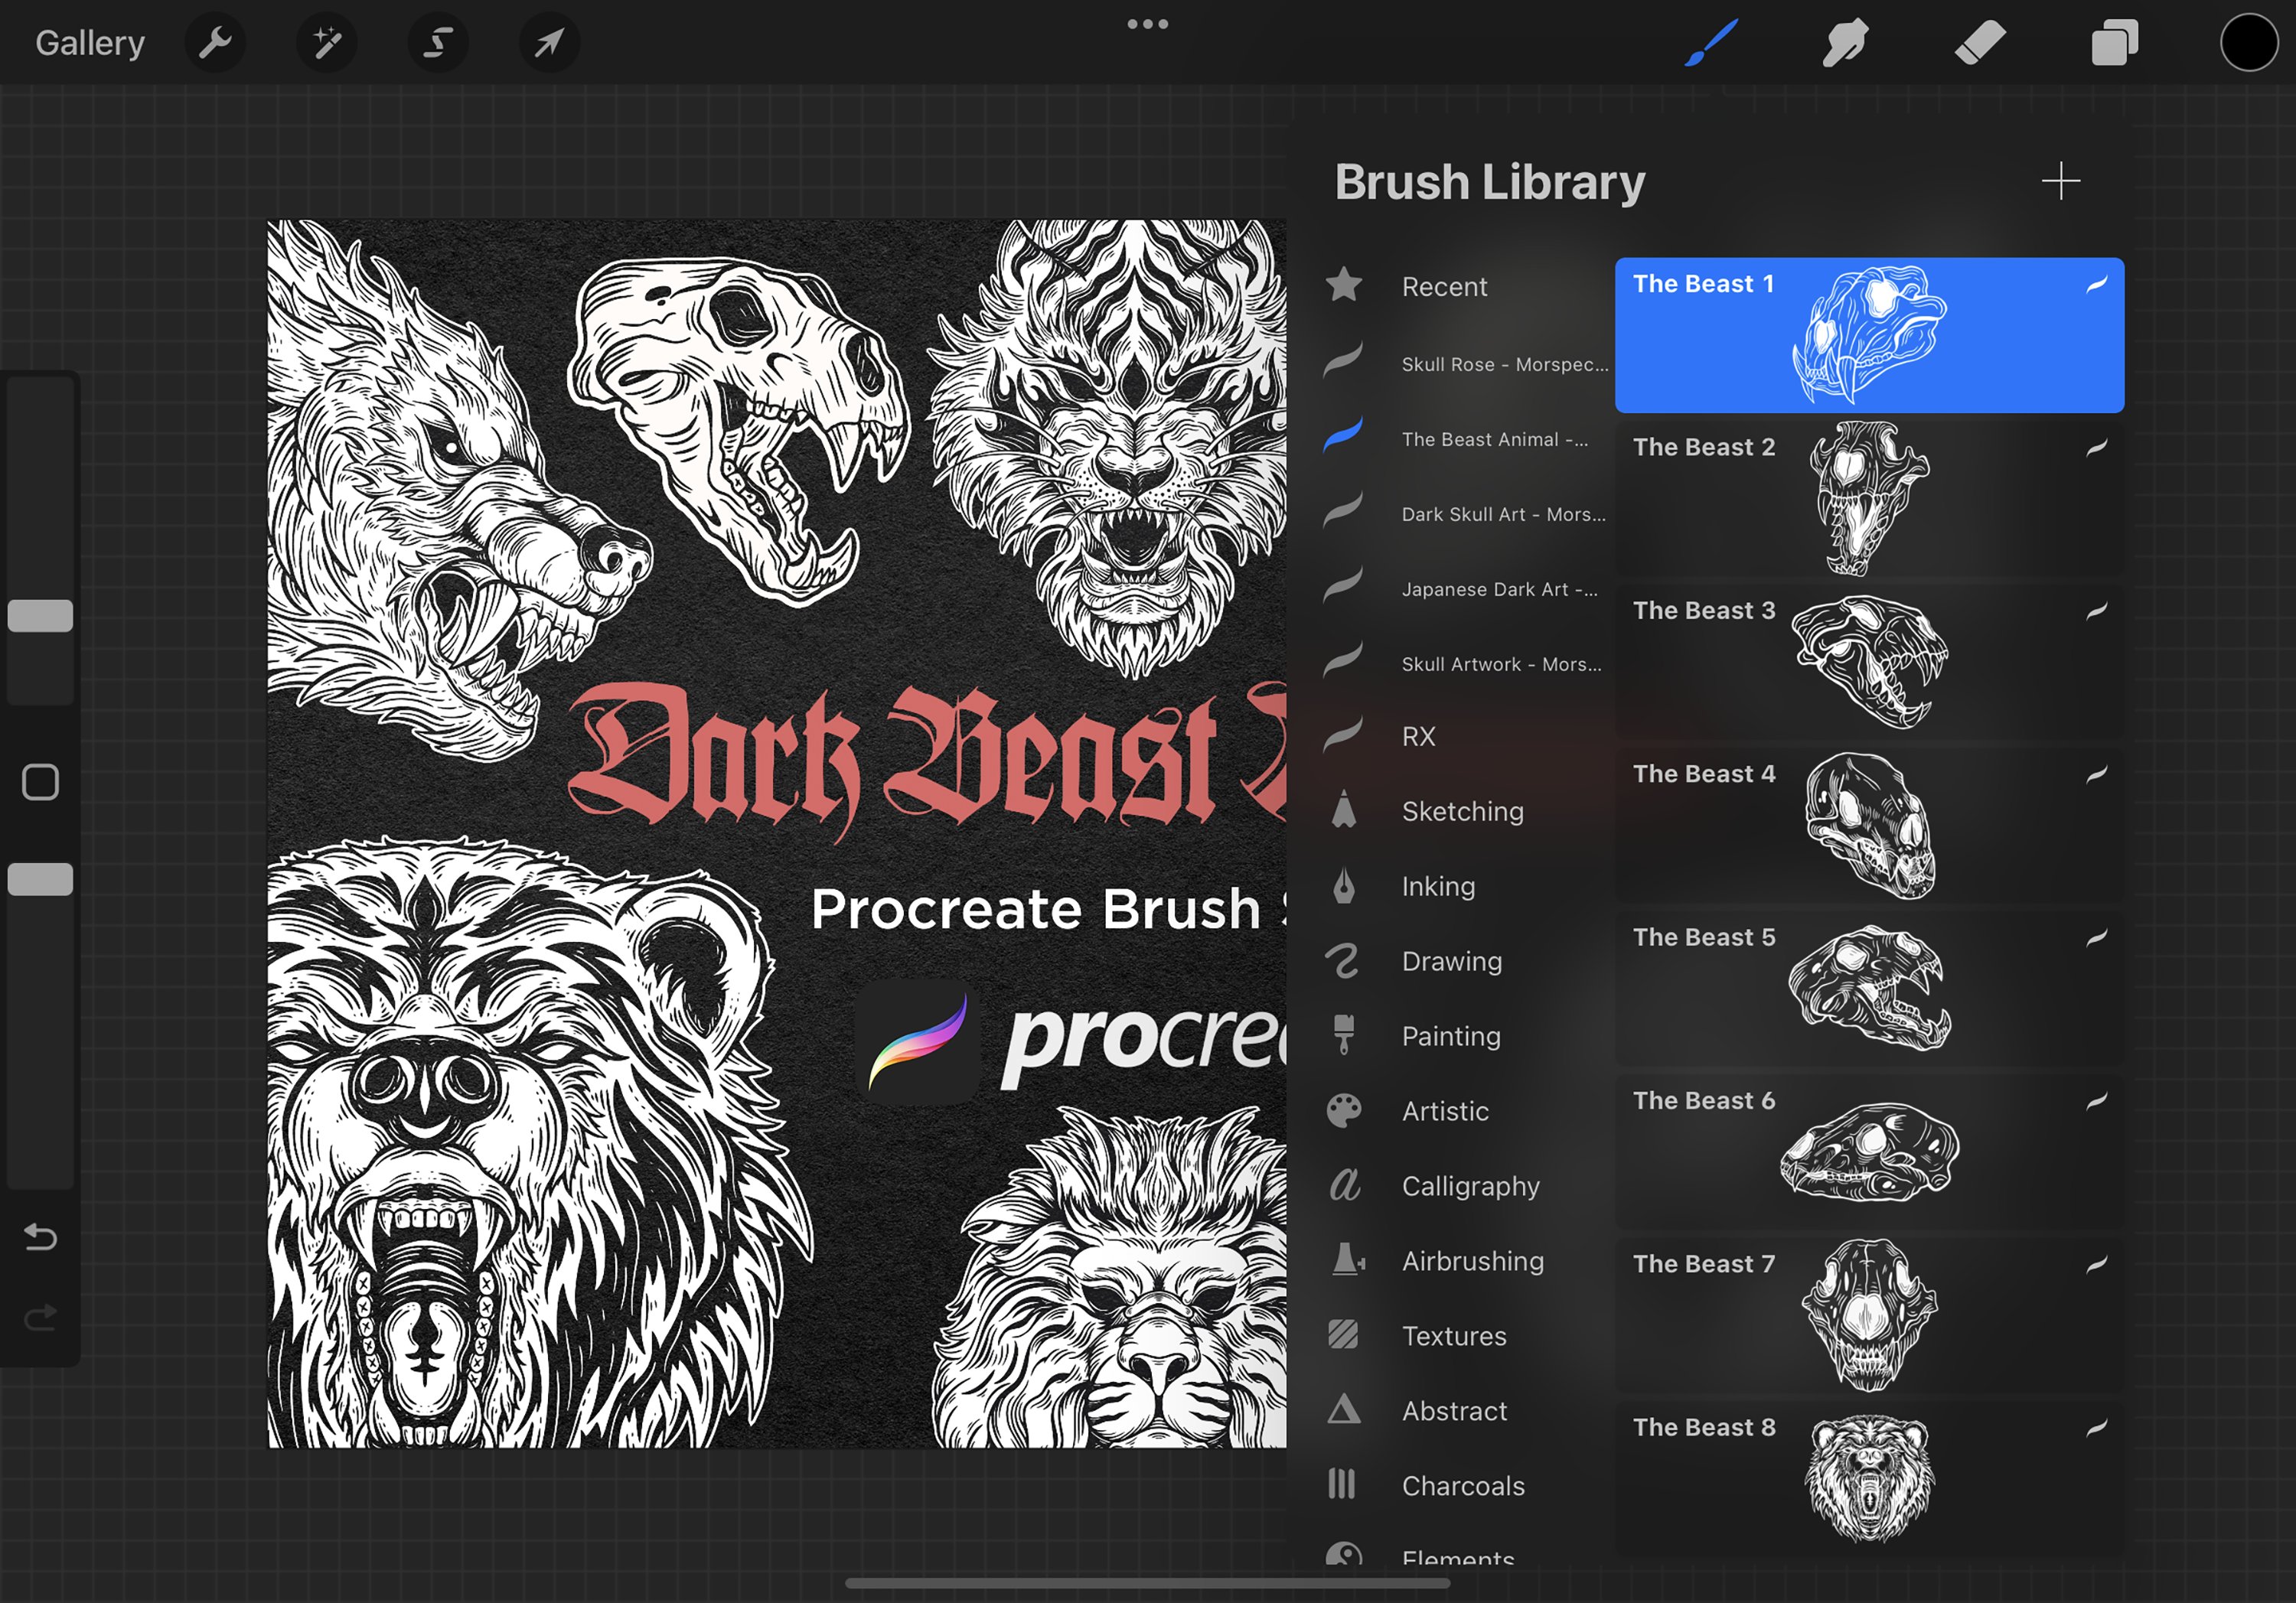Expand the Sketching brush category
Screen dimensions: 2296x1603
pyautogui.click(x=1462, y=811)
